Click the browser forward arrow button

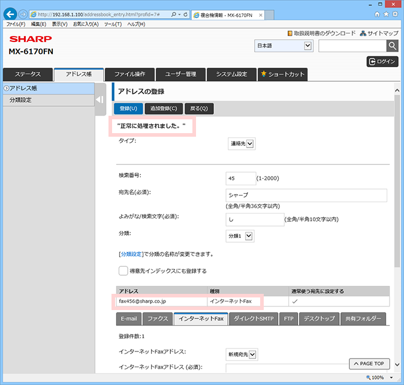pyautogui.click(x=23, y=14)
